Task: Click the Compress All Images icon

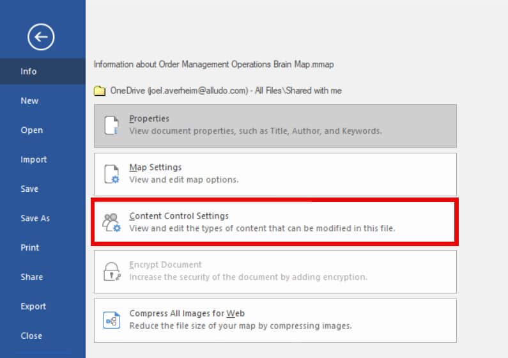Action: [112, 320]
